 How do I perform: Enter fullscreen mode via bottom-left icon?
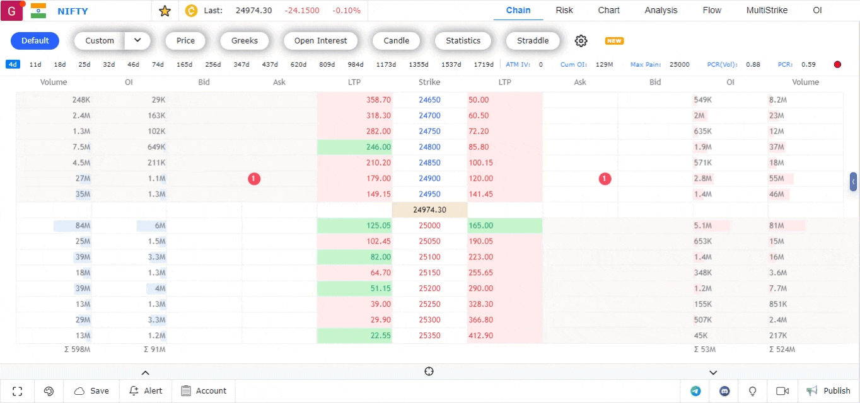(18, 391)
